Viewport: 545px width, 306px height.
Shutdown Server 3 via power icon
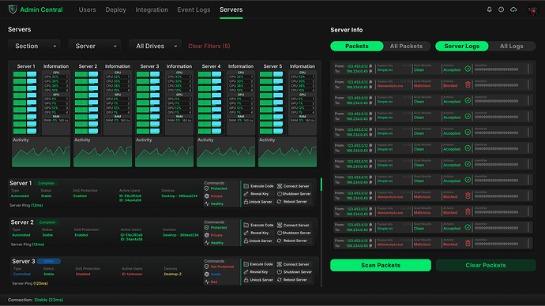[x=294, y=272]
